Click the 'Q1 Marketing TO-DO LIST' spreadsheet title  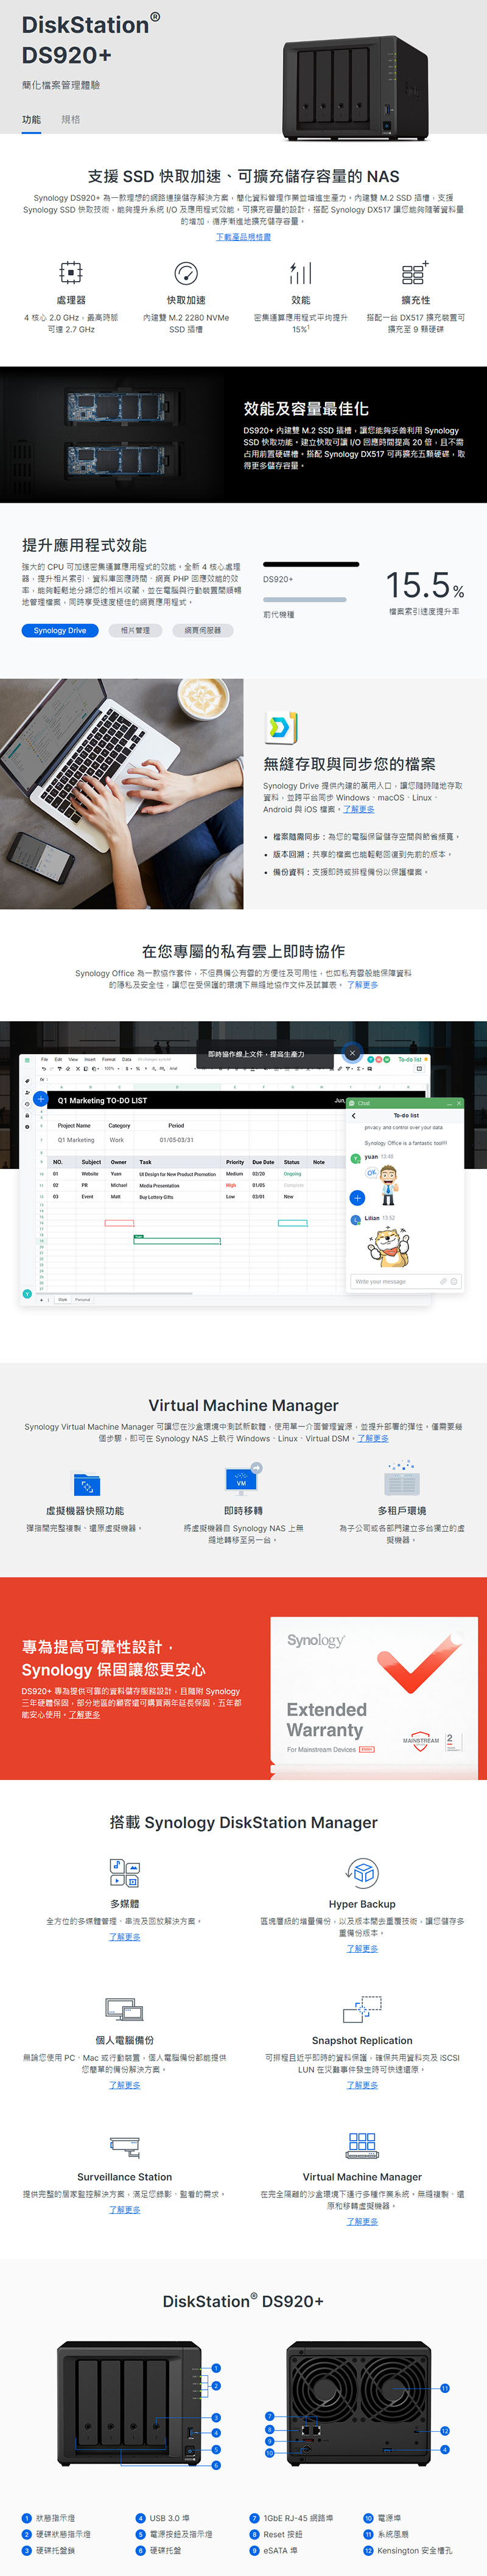(103, 1100)
